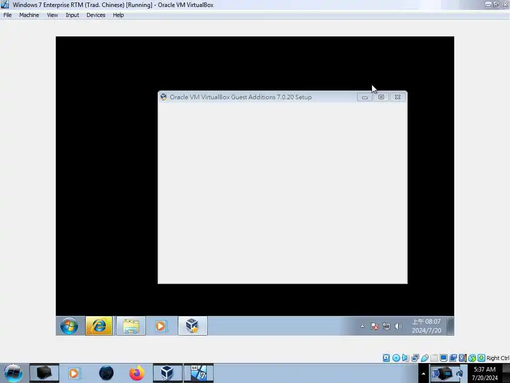Open guest clock showing 上午 08:07
This screenshot has width=510, height=383.
[426, 326]
